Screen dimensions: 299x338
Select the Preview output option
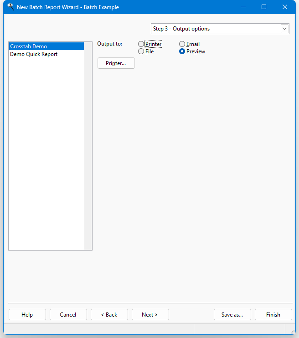pyautogui.click(x=182, y=51)
